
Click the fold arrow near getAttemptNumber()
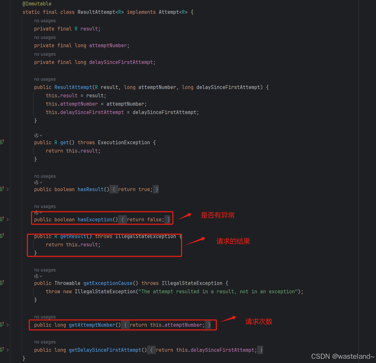pyautogui.click(x=8, y=324)
